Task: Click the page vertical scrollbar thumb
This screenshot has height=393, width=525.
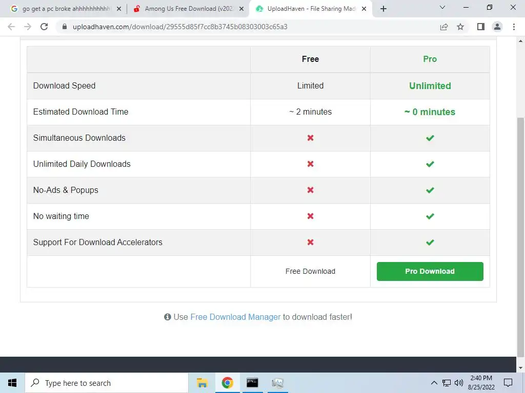Action: point(520,237)
